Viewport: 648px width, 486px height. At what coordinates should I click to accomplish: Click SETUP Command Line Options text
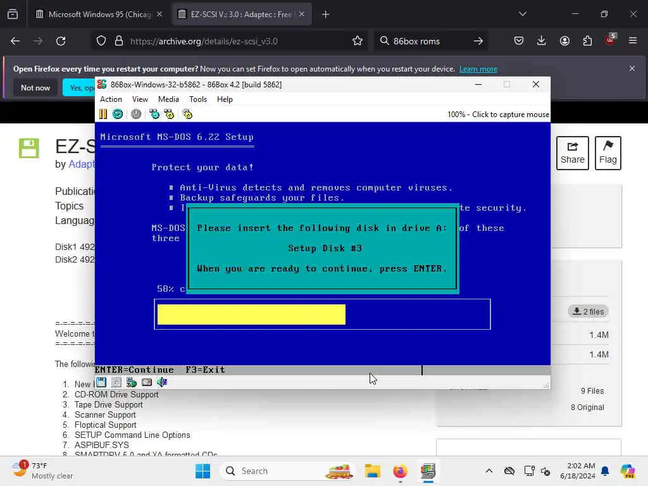(x=132, y=435)
